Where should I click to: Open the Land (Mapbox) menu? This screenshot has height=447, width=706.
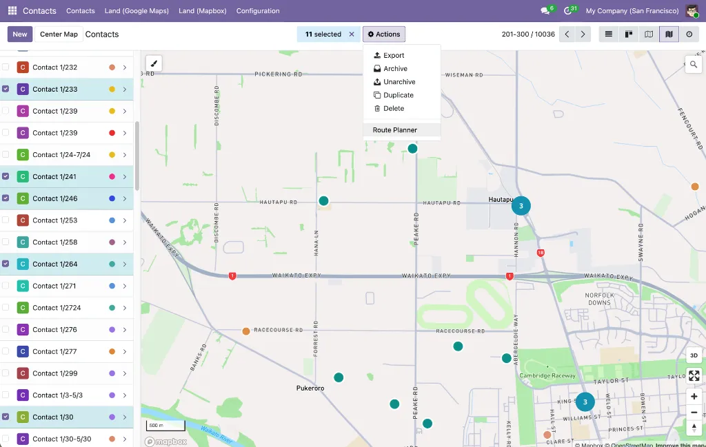tap(202, 11)
